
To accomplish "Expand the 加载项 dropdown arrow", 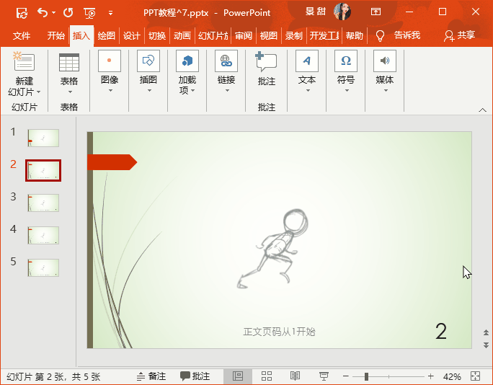I will pos(192,91).
